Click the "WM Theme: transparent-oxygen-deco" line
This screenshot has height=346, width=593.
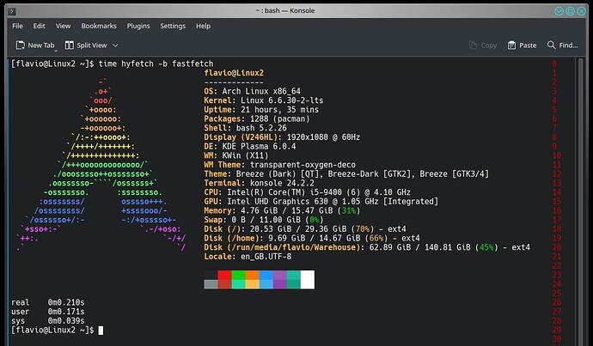point(280,165)
